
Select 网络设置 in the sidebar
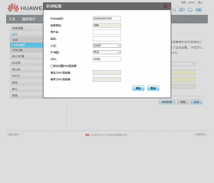pyautogui.click(x=26, y=50)
